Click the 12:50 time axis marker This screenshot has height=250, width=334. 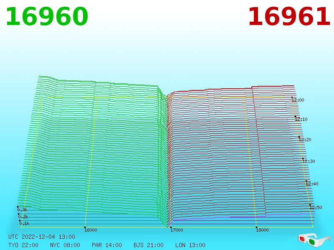click(x=316, y=207)
